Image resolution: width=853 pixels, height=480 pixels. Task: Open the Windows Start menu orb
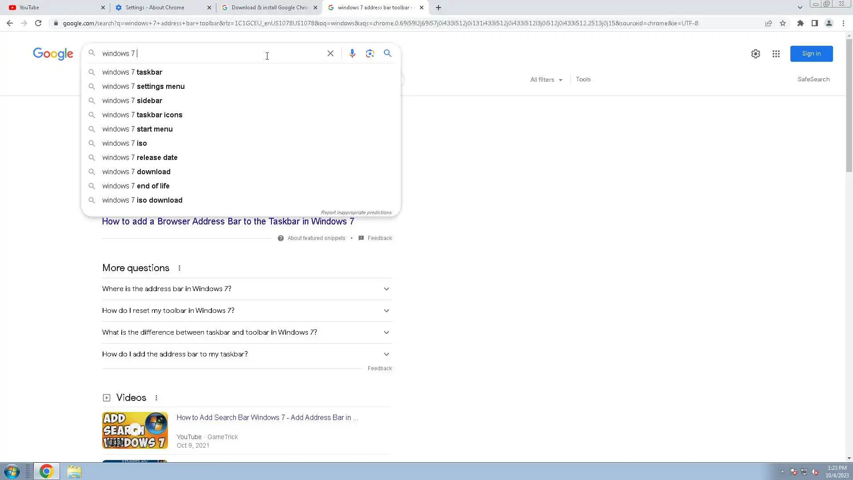pyautogui.click(x=12, y=471)
